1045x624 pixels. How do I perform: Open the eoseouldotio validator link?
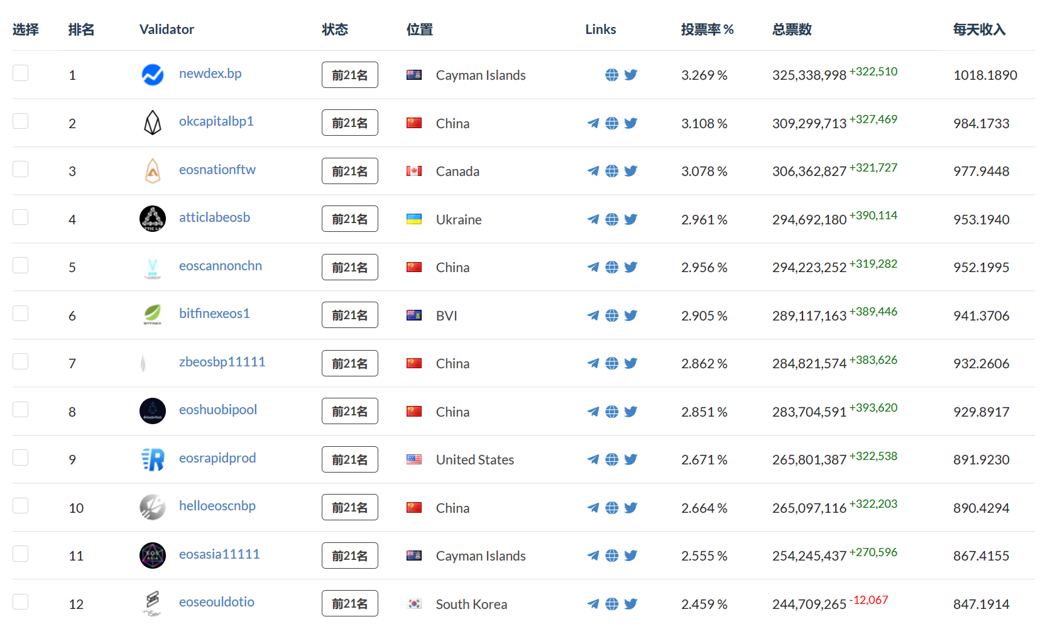tap(217, 602)
